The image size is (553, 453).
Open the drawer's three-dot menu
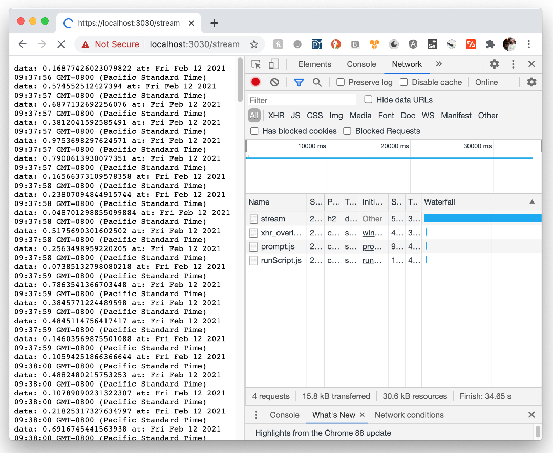(257, 415)
